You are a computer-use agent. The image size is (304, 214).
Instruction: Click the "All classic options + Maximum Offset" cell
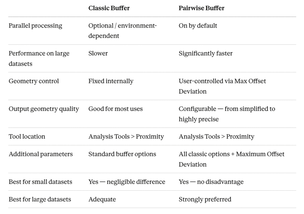pyautogui.click(x=231, y=154)
